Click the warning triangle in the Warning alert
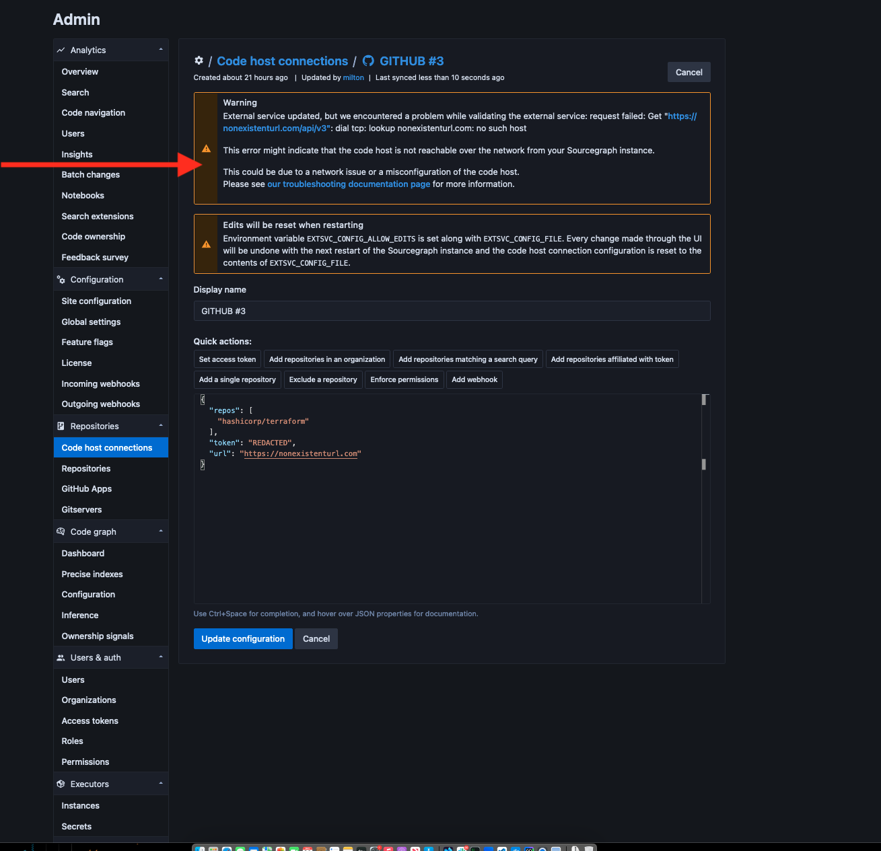Viewport: 881px width, 851px height. (206, 149)
